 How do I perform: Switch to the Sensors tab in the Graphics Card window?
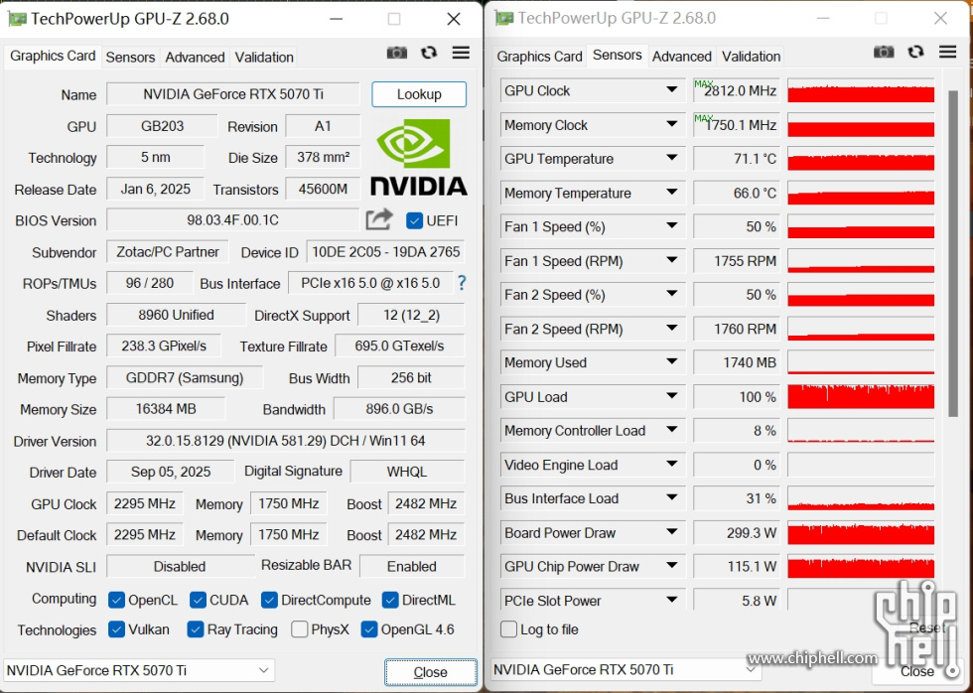coord(130,57)
